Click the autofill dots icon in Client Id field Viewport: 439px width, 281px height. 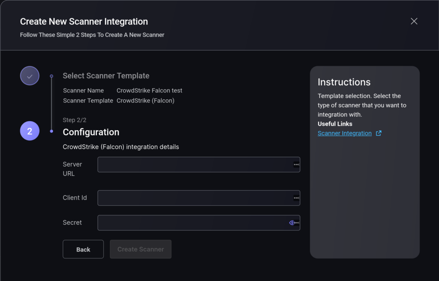(x=296, y=198)
